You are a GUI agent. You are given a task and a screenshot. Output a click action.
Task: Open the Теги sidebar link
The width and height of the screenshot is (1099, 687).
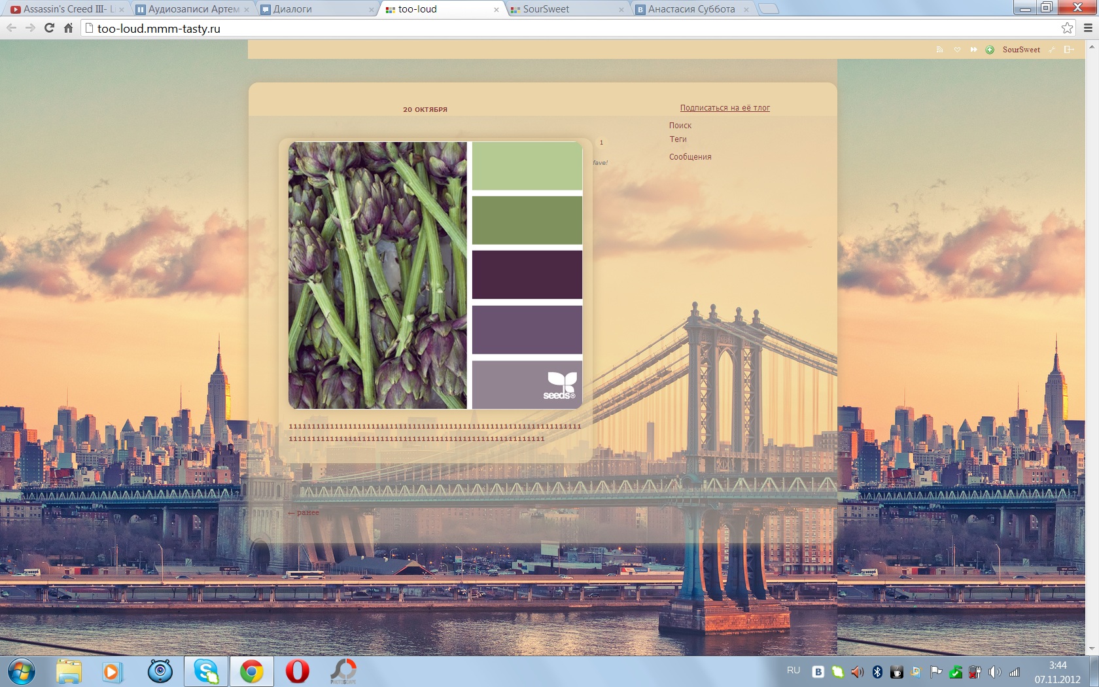pyautogui.click(x=678, y=139)
